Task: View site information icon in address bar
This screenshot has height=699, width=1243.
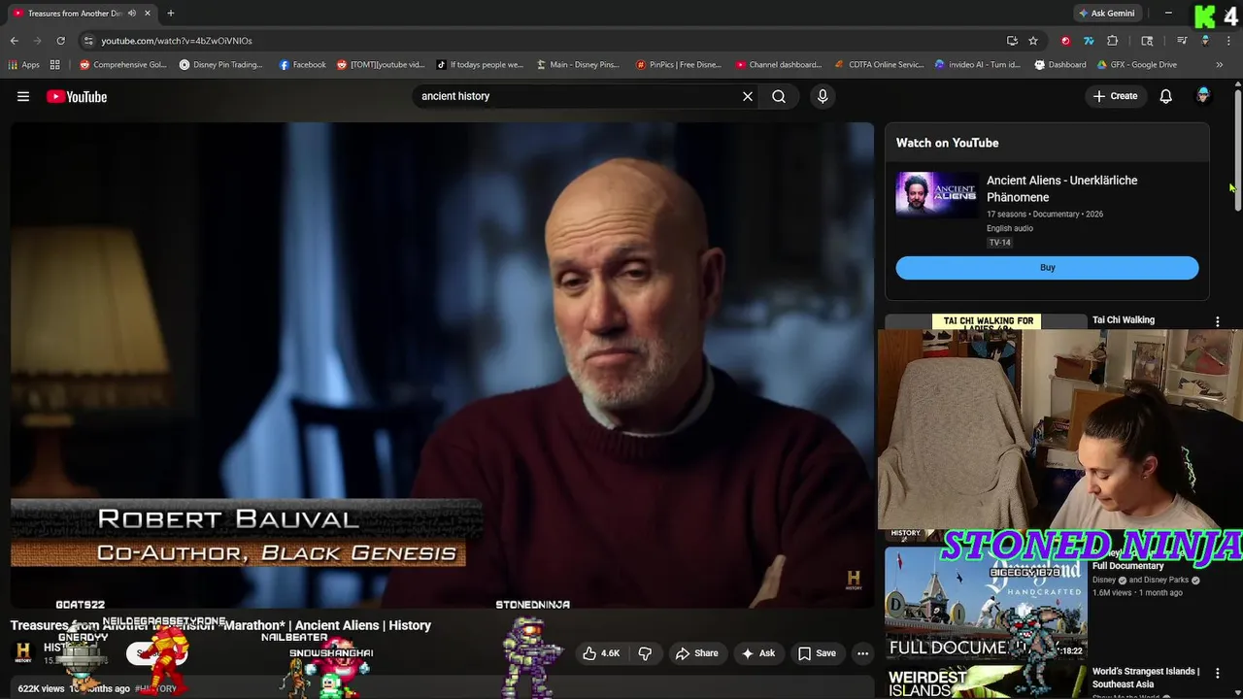Action: coord(88,41)
